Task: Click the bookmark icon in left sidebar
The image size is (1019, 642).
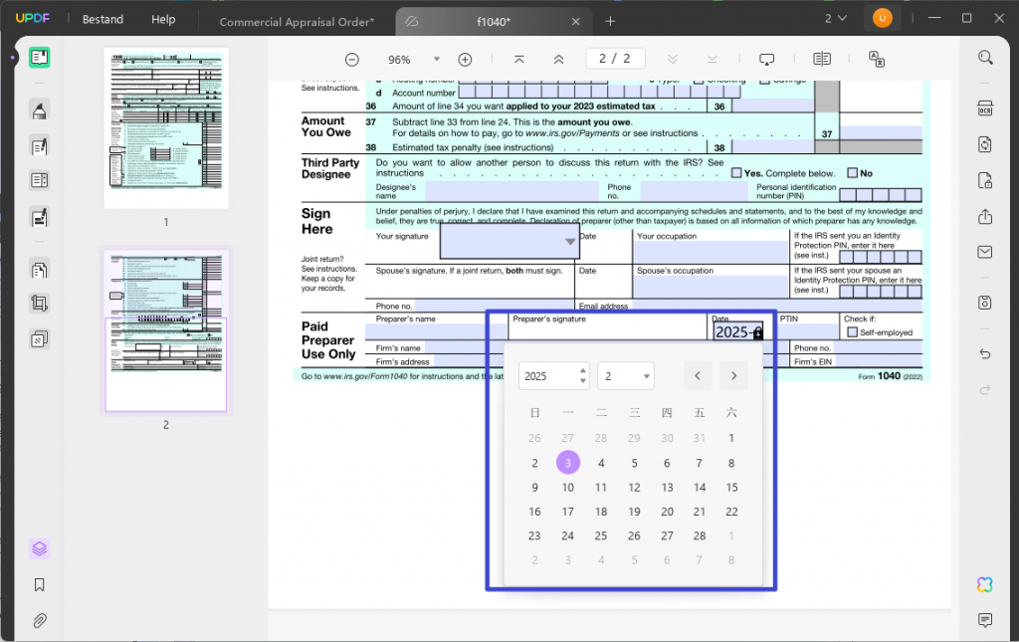Action: tap(40, 585)
